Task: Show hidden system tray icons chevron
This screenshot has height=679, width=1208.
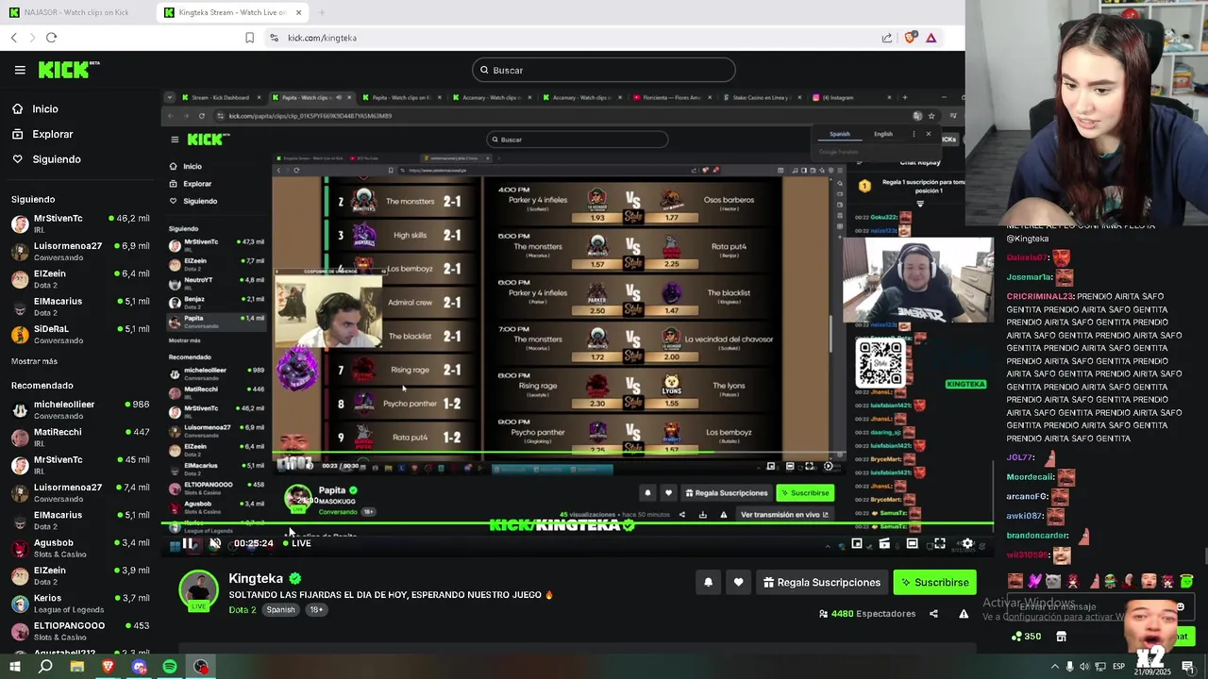Action: pos(1055,667)
